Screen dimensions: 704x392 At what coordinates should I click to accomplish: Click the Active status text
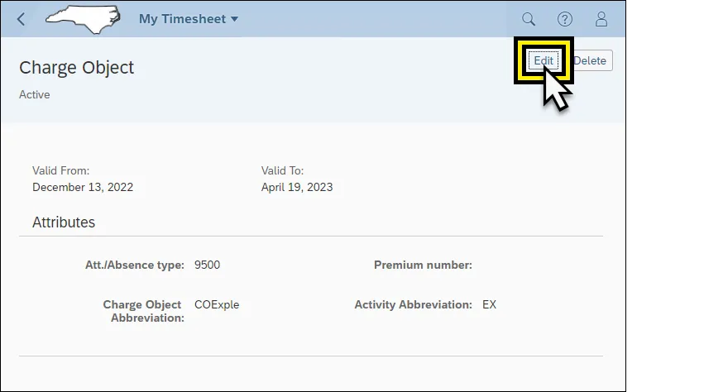(x=35, y=95)
